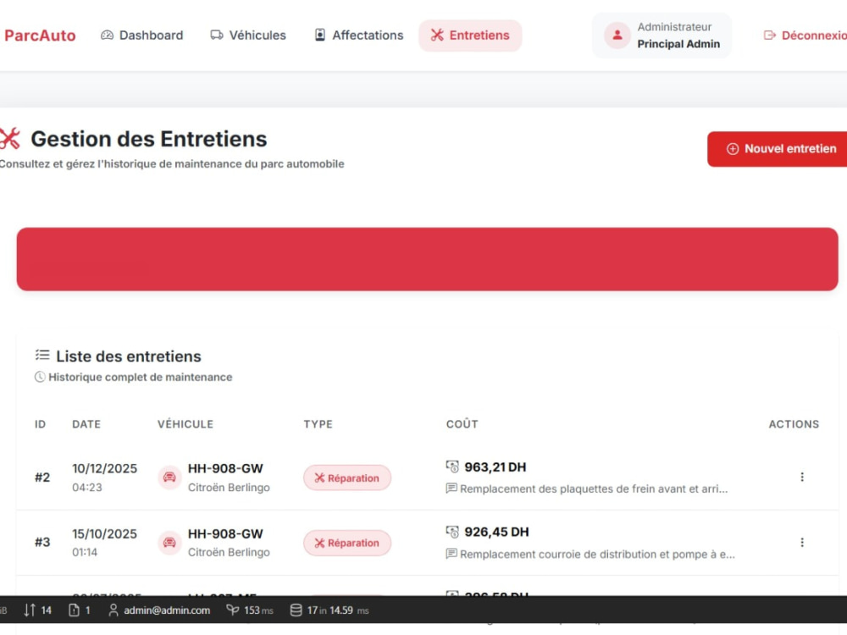Click the list icon beside Liste des entretiens

(x=42, y=355)
